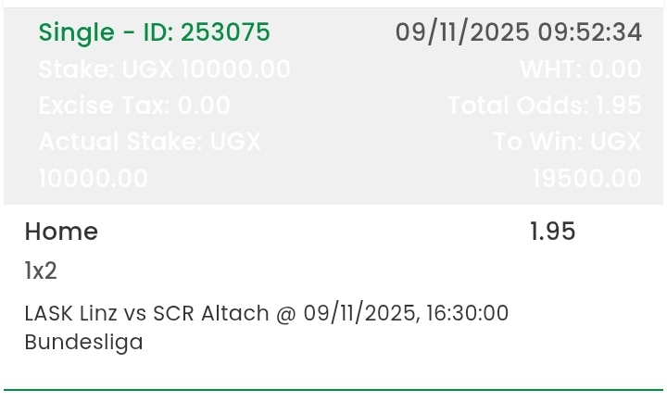Select the Stake: UGX 10000.00 line
The image size is (667, 402).
(x=165, y=69)
